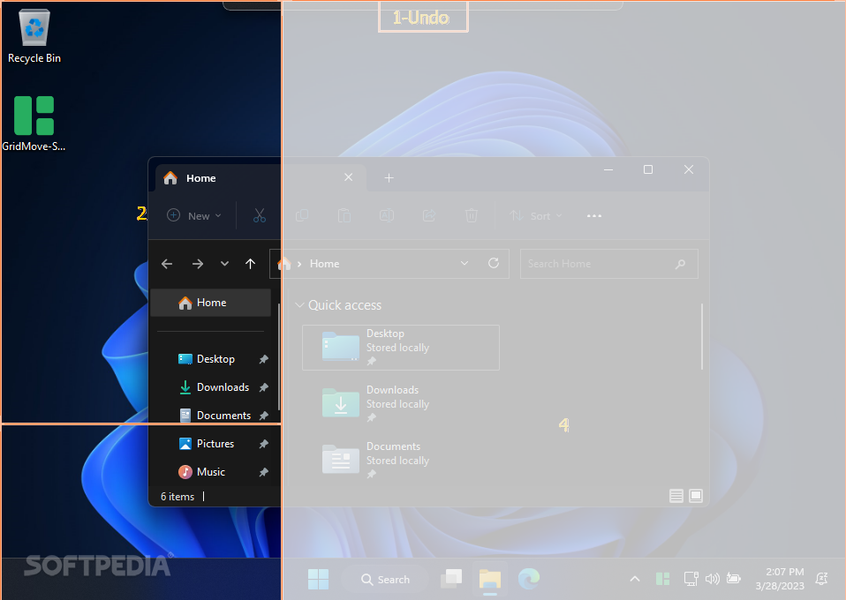Click the search magnifier in Search Home
Viewport: 846px width, 600px height.
680,264
